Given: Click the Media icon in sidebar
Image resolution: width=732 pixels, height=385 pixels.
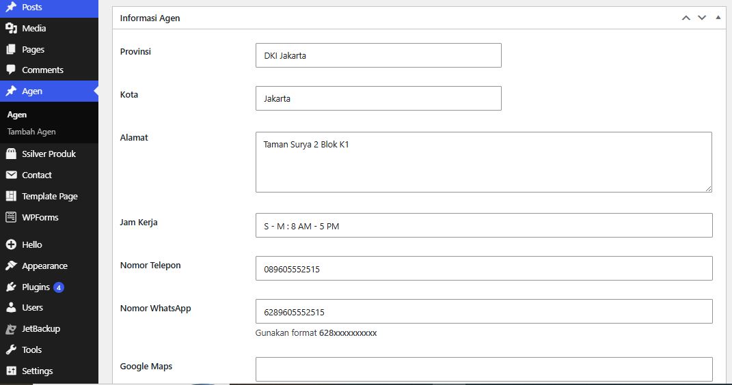Looking at the screenshot, I should (11, 28).
